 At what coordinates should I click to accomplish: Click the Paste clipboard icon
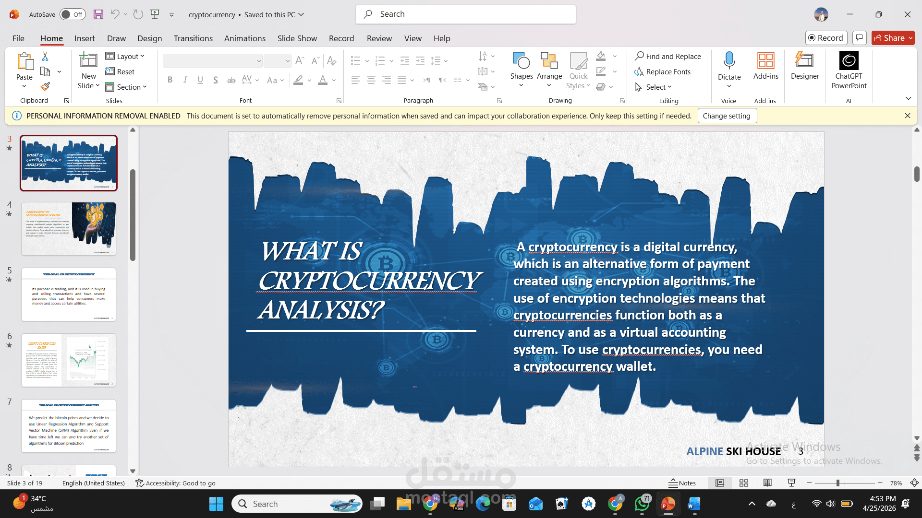click(x=24, y=61)
